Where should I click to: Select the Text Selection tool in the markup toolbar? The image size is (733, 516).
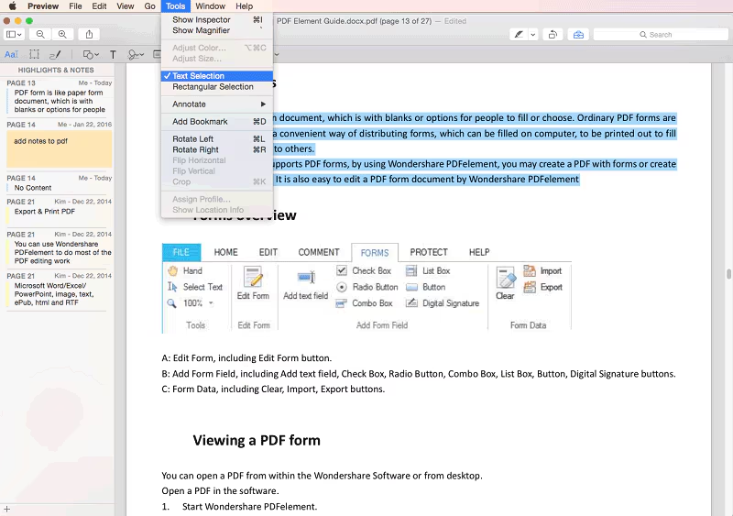(11, 54)
